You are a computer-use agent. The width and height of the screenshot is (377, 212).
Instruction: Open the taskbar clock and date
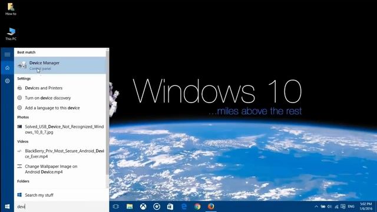[x=366, y=207]
